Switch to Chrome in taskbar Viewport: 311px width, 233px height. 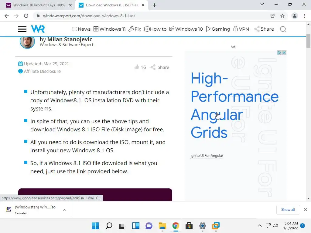point(176,226)
